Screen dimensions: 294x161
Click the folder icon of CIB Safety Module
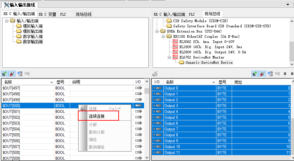pyautogui.click(x=169, y=20)
